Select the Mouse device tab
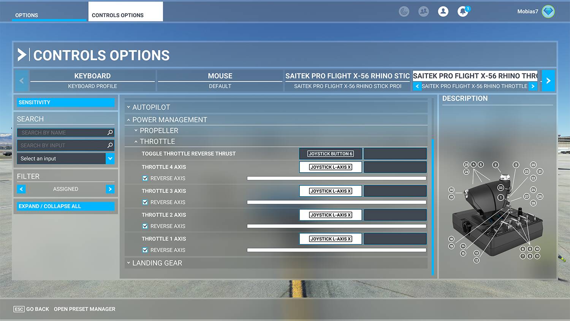 click(x=220, y=81)
